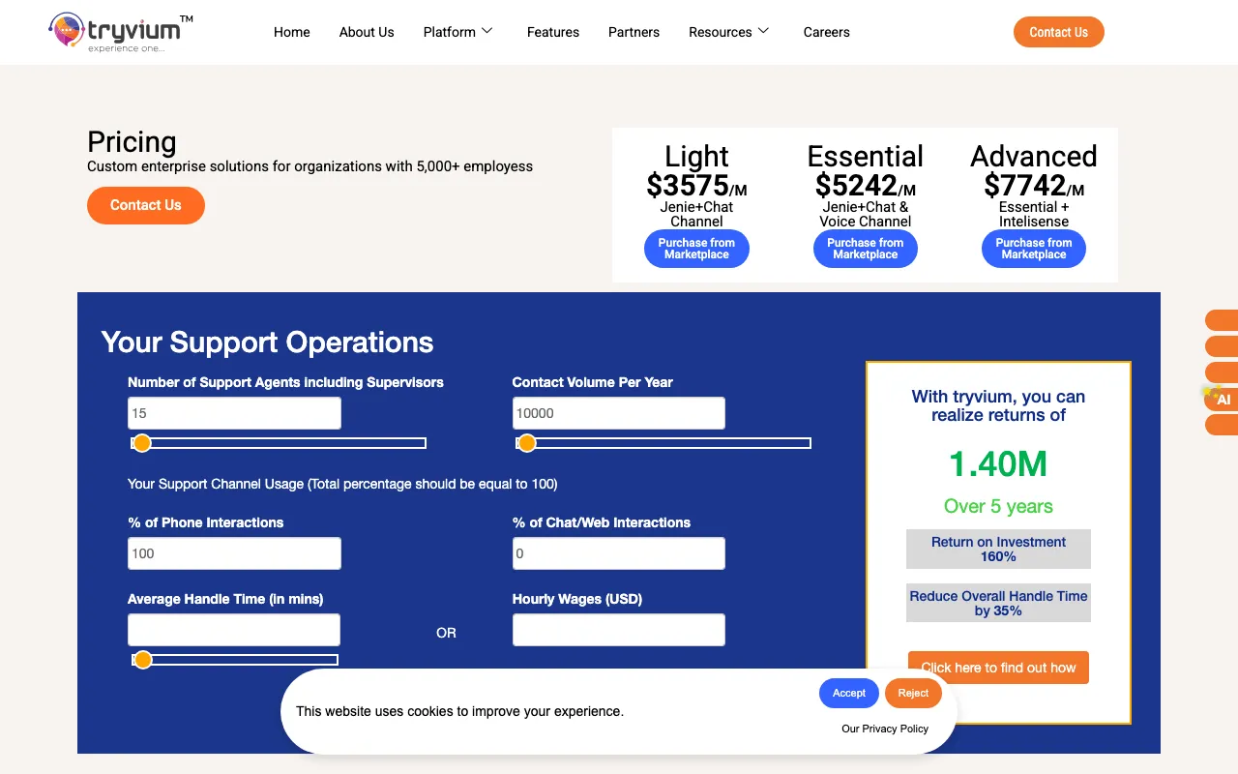Image resolution: width=1238 pixels, height=774 pixels.
Task: Open Our Privacy Policy link
Action: pyautogui.click(x=885, y=729)
